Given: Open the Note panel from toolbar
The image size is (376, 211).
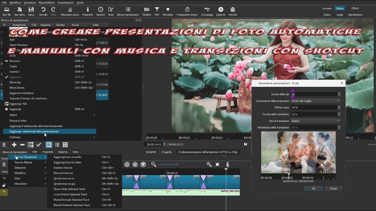Looking at the screenshot, I should (x=111, y=11).
